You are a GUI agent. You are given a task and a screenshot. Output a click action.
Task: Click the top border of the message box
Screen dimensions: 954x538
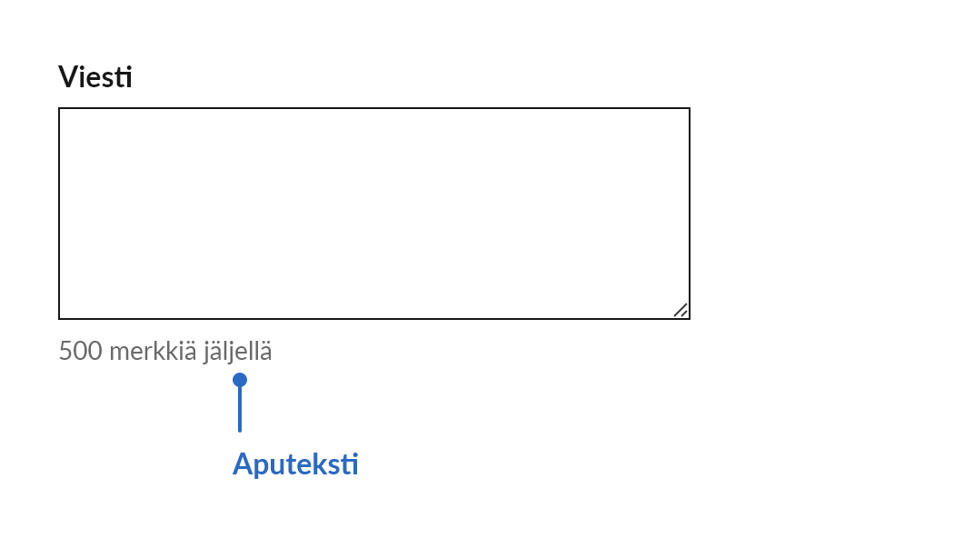(x=374, y=107)
